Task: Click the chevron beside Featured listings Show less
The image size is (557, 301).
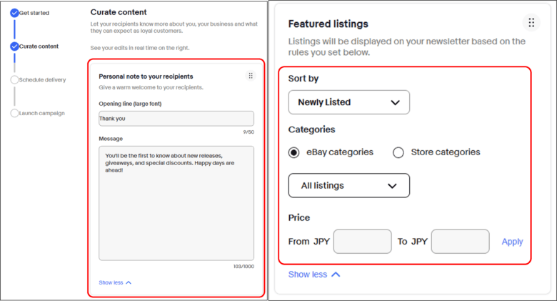Action: pos(336,275)
